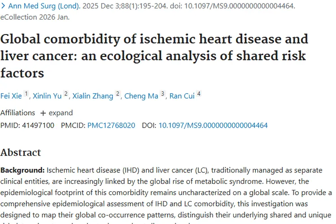Screen dimensions: 336x224
Task: Open author Cheng Ma's link
Action: coord(141,96)
